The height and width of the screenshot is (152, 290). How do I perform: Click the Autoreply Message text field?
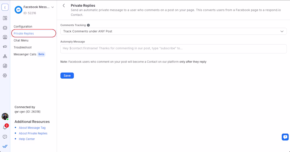point(173,49)
